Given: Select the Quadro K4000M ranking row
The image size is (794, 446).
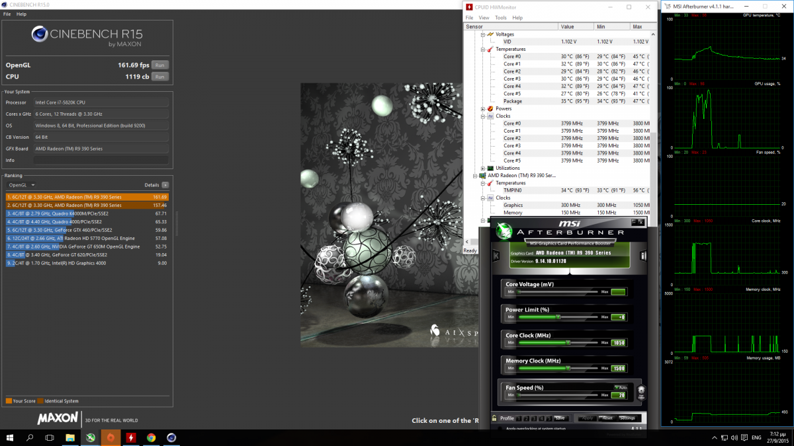Looking at the screenshot, I should [x=87, y=213].
